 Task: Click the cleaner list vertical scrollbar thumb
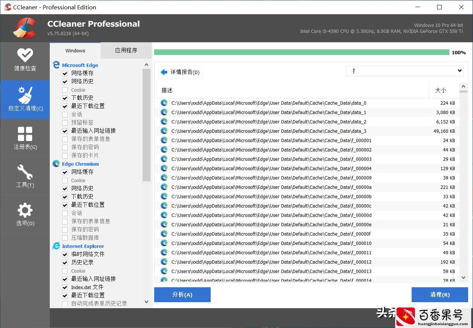click(146, 125)
